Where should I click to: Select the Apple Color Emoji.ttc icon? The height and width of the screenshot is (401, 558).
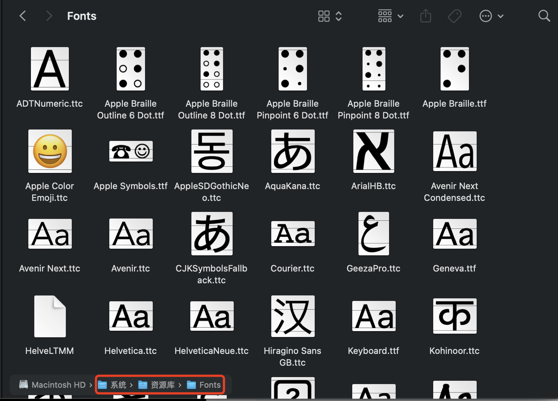(x=50, y=151)
